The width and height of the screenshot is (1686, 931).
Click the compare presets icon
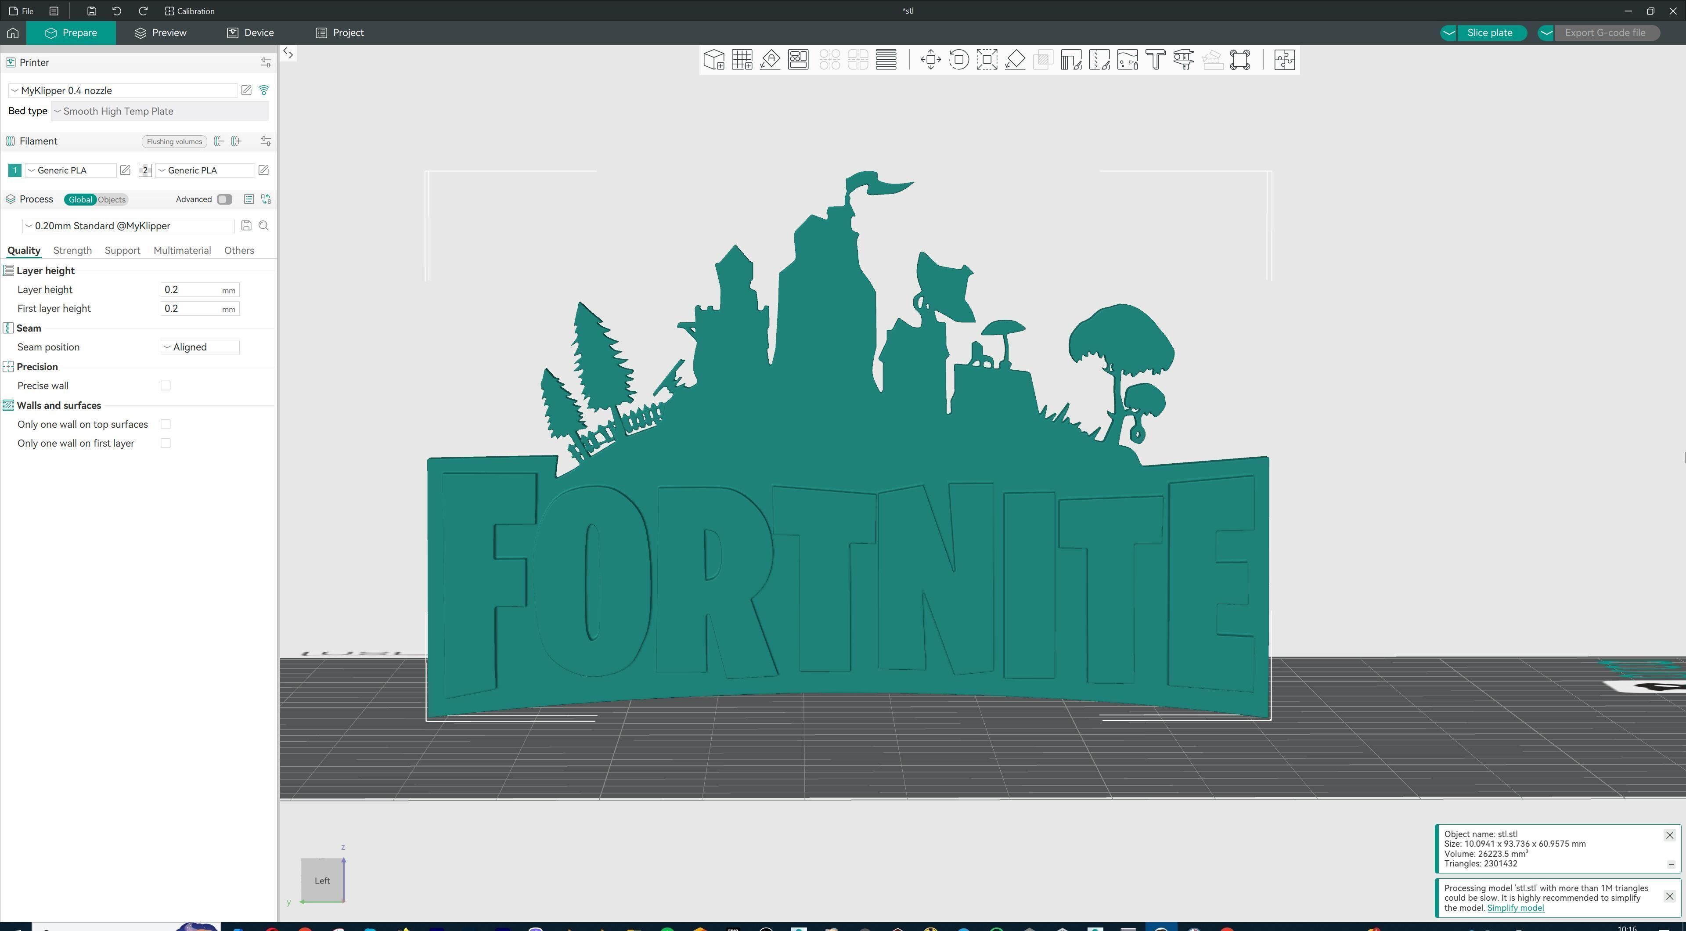(x=267, y=199)
